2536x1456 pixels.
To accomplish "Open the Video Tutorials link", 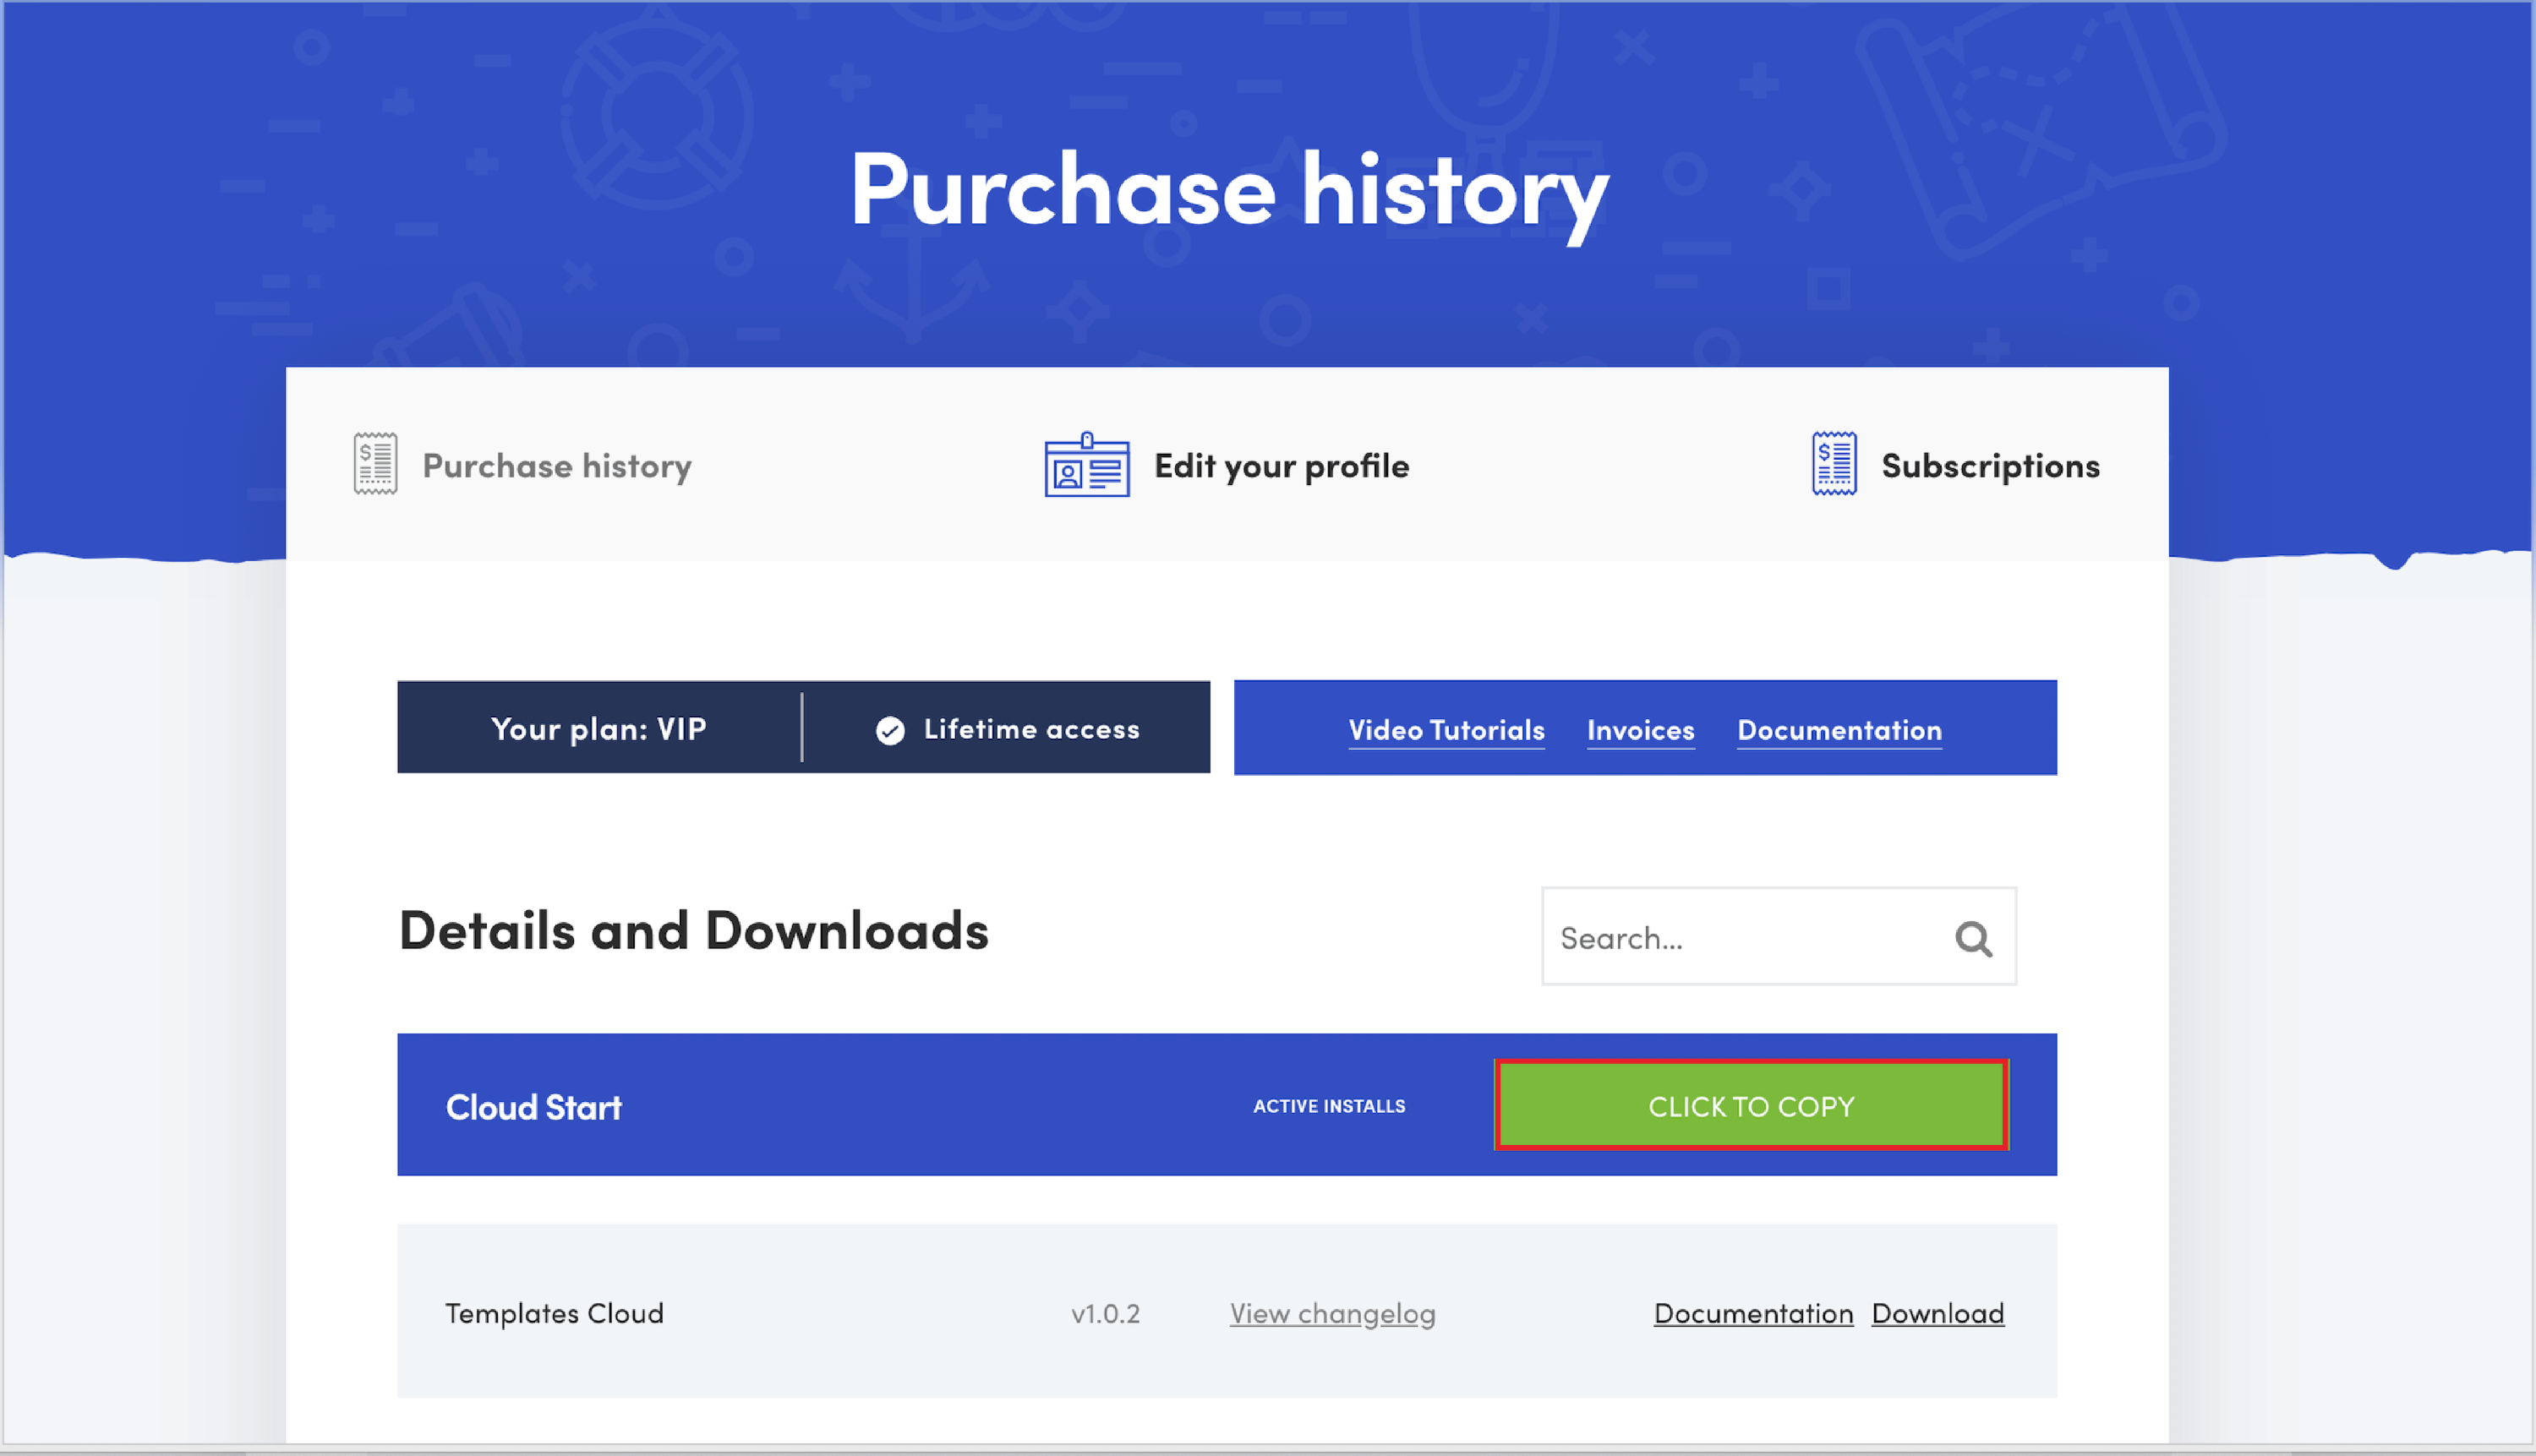I will click(1446, 730).
